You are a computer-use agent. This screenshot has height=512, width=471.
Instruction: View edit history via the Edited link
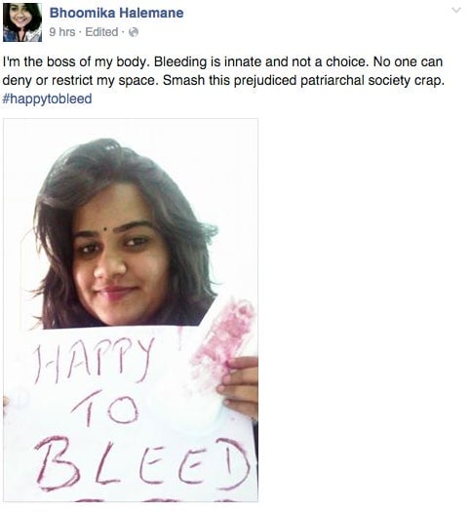pos(101,32)
